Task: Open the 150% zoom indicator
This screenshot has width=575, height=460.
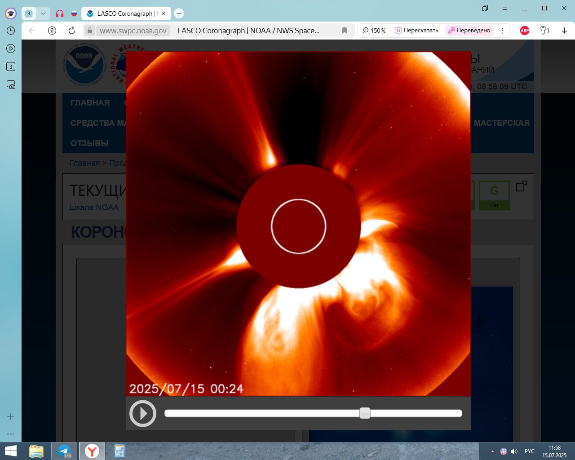Action: coord(374,31)
